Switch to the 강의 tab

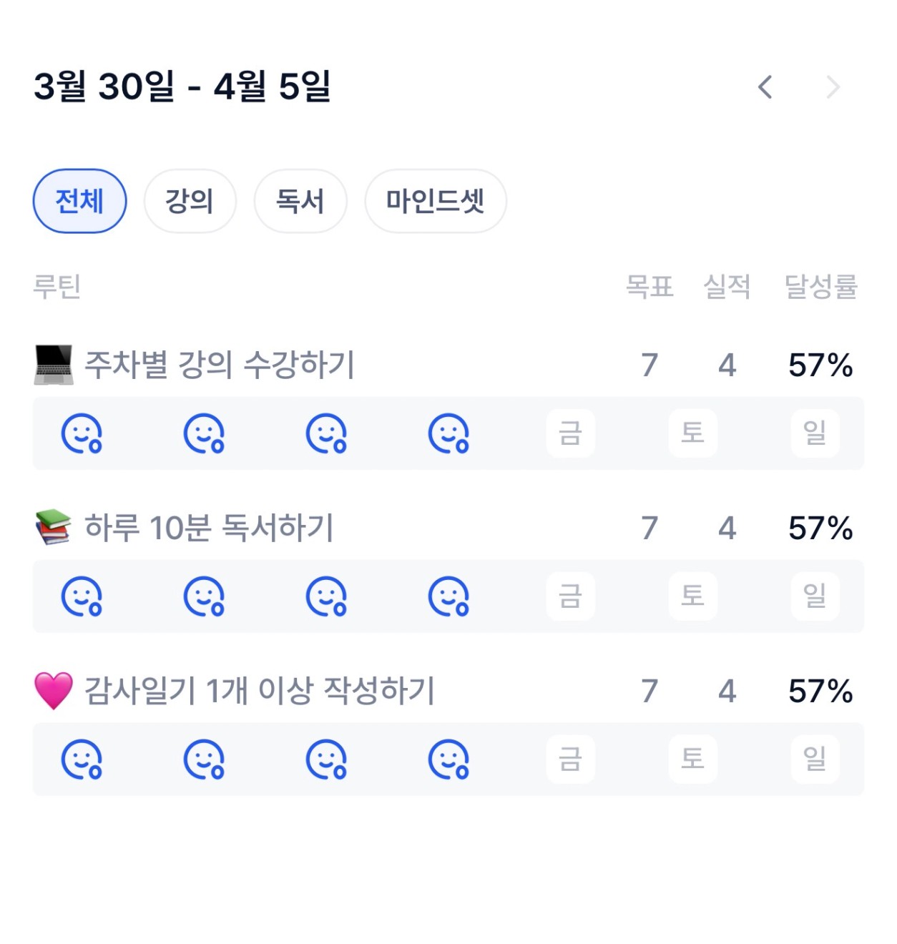(x=190, y=201)
